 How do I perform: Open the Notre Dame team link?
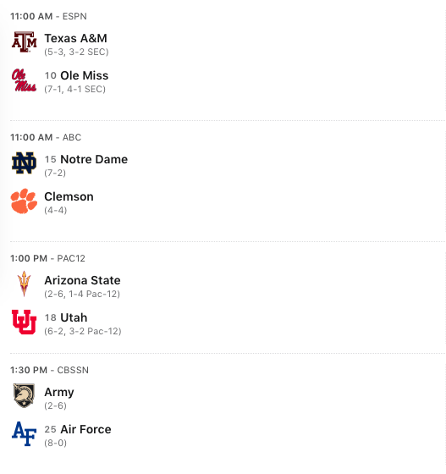point(94,159)
